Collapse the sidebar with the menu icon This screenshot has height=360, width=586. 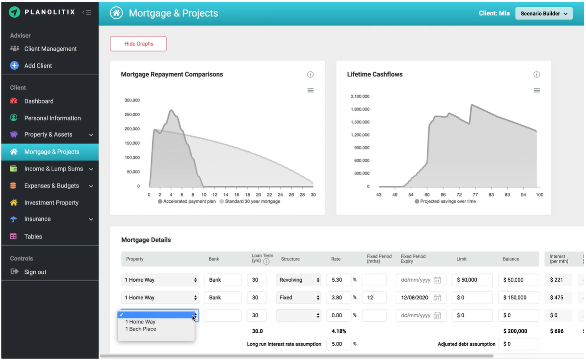pos(87,12)
